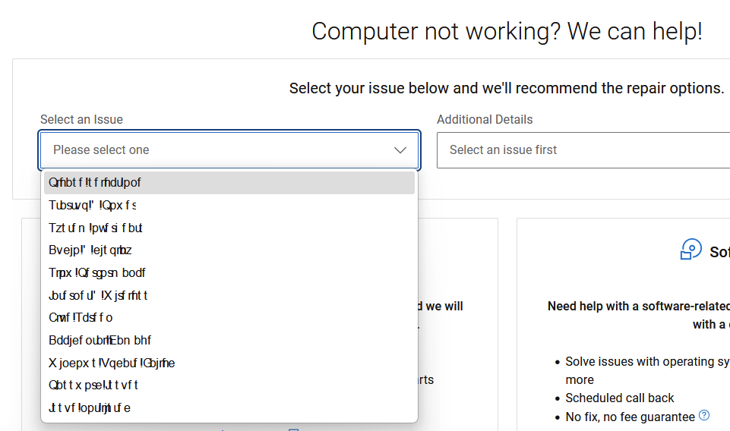Click the chevron arrow in the issue dropdown
730x431 pixels.
[x=400, y=150]
